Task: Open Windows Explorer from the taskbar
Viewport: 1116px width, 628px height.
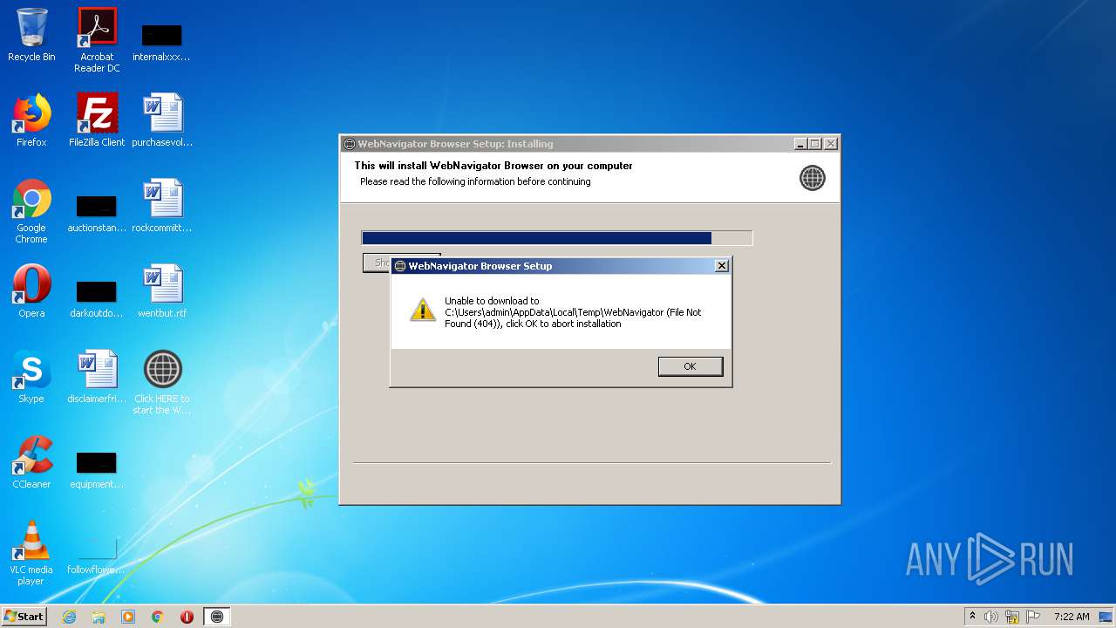Action: (99, 617)
